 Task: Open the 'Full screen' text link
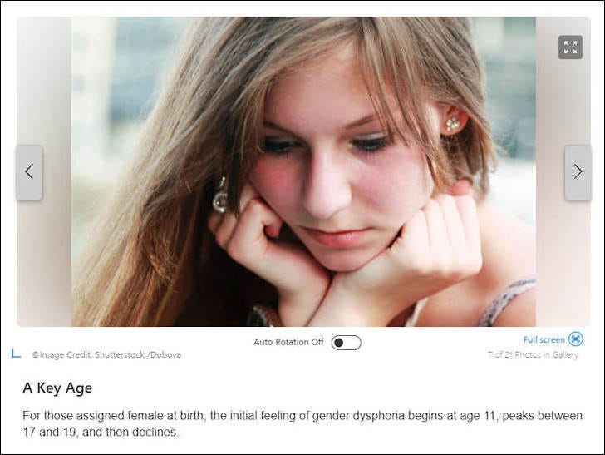(x=544, y=340)
